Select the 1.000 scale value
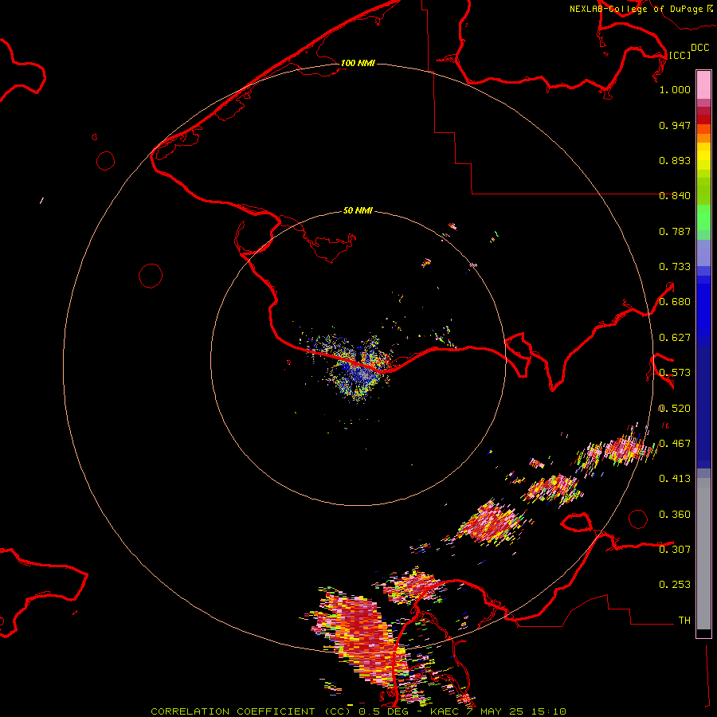This screenshot has height=717, width=717. [x=675, y=89]
